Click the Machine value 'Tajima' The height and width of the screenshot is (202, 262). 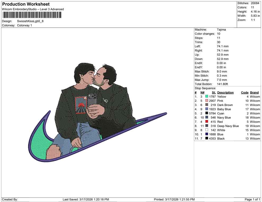tap(222, 30)
